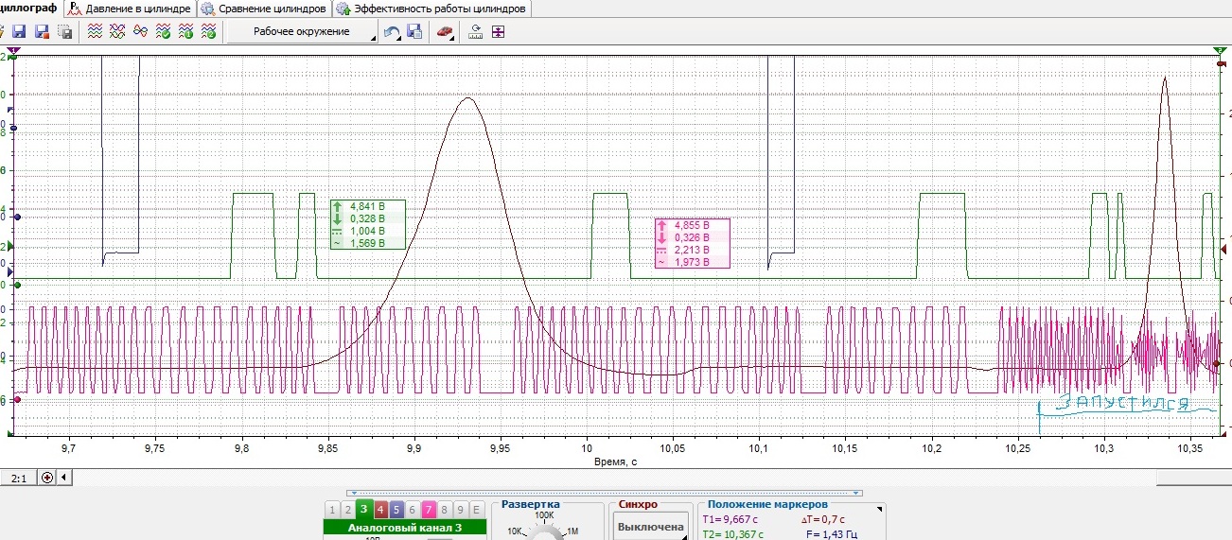Click the 2:1 zoom ratio button
1232x540 pixels.
(x=19, y=478)
